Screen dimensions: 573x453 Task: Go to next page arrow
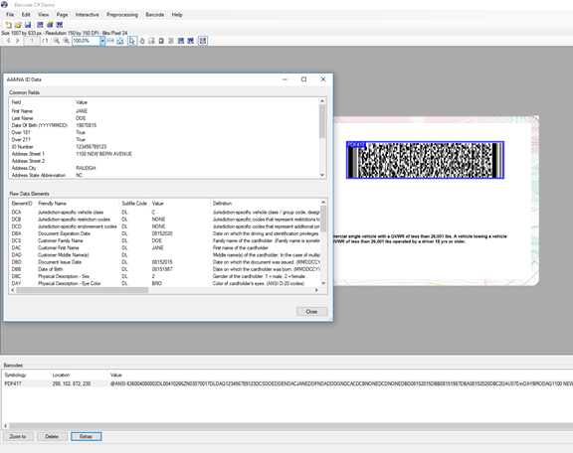17,41
